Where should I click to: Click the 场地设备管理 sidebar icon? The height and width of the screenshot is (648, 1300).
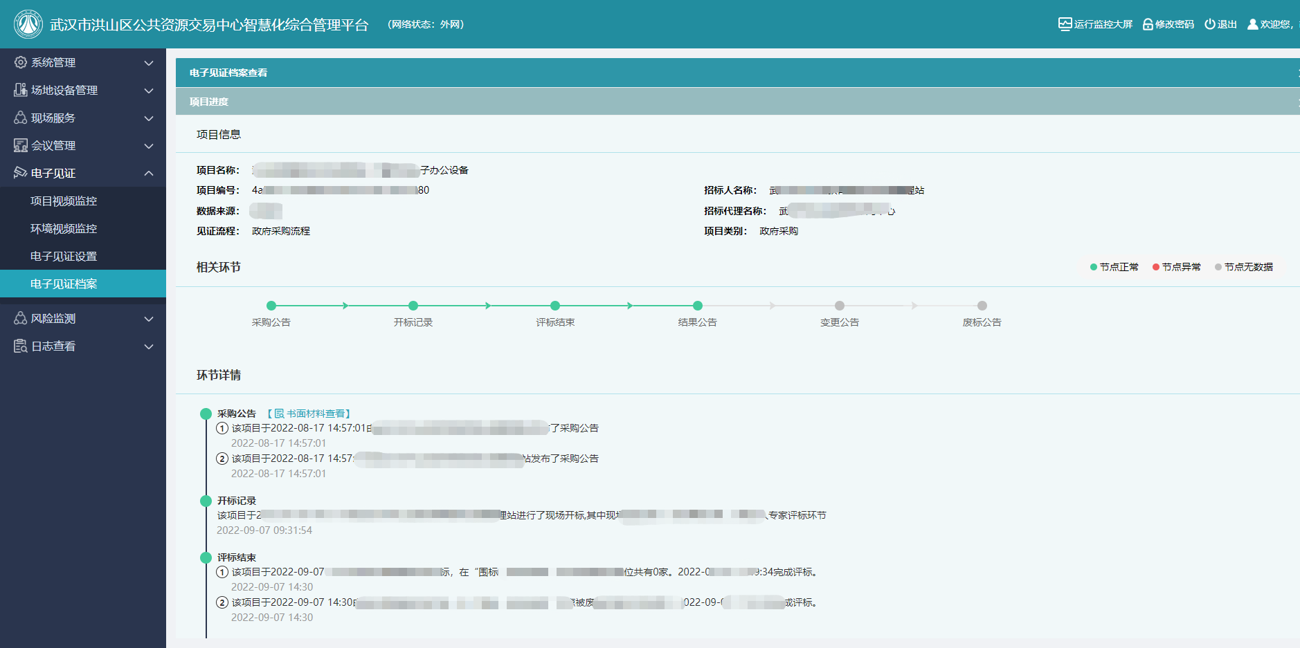[x=21, y=90]
